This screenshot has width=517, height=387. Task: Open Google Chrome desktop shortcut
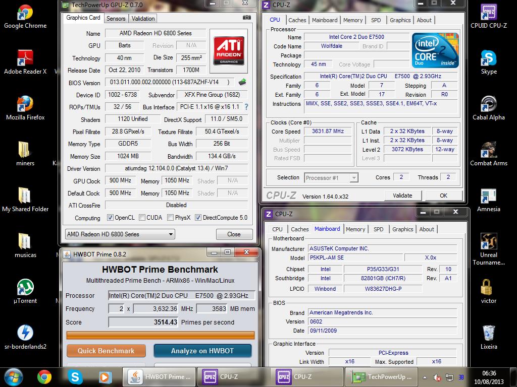tap(25, 17)
